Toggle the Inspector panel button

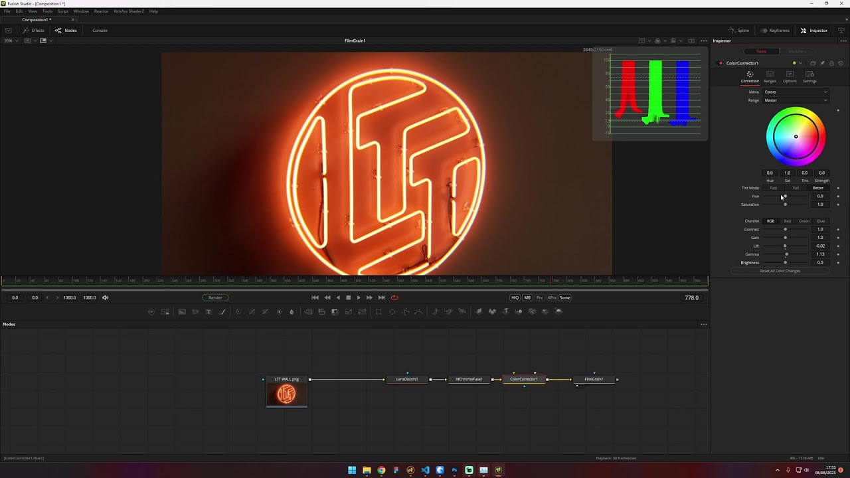pos(813,31)
